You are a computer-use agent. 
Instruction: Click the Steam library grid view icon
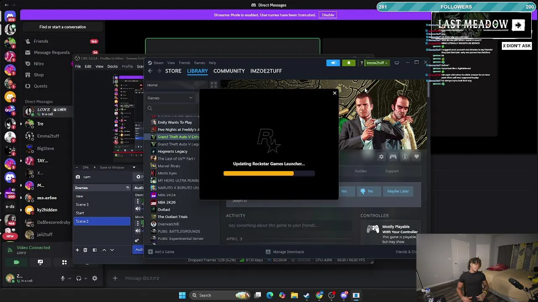(214, 85)
